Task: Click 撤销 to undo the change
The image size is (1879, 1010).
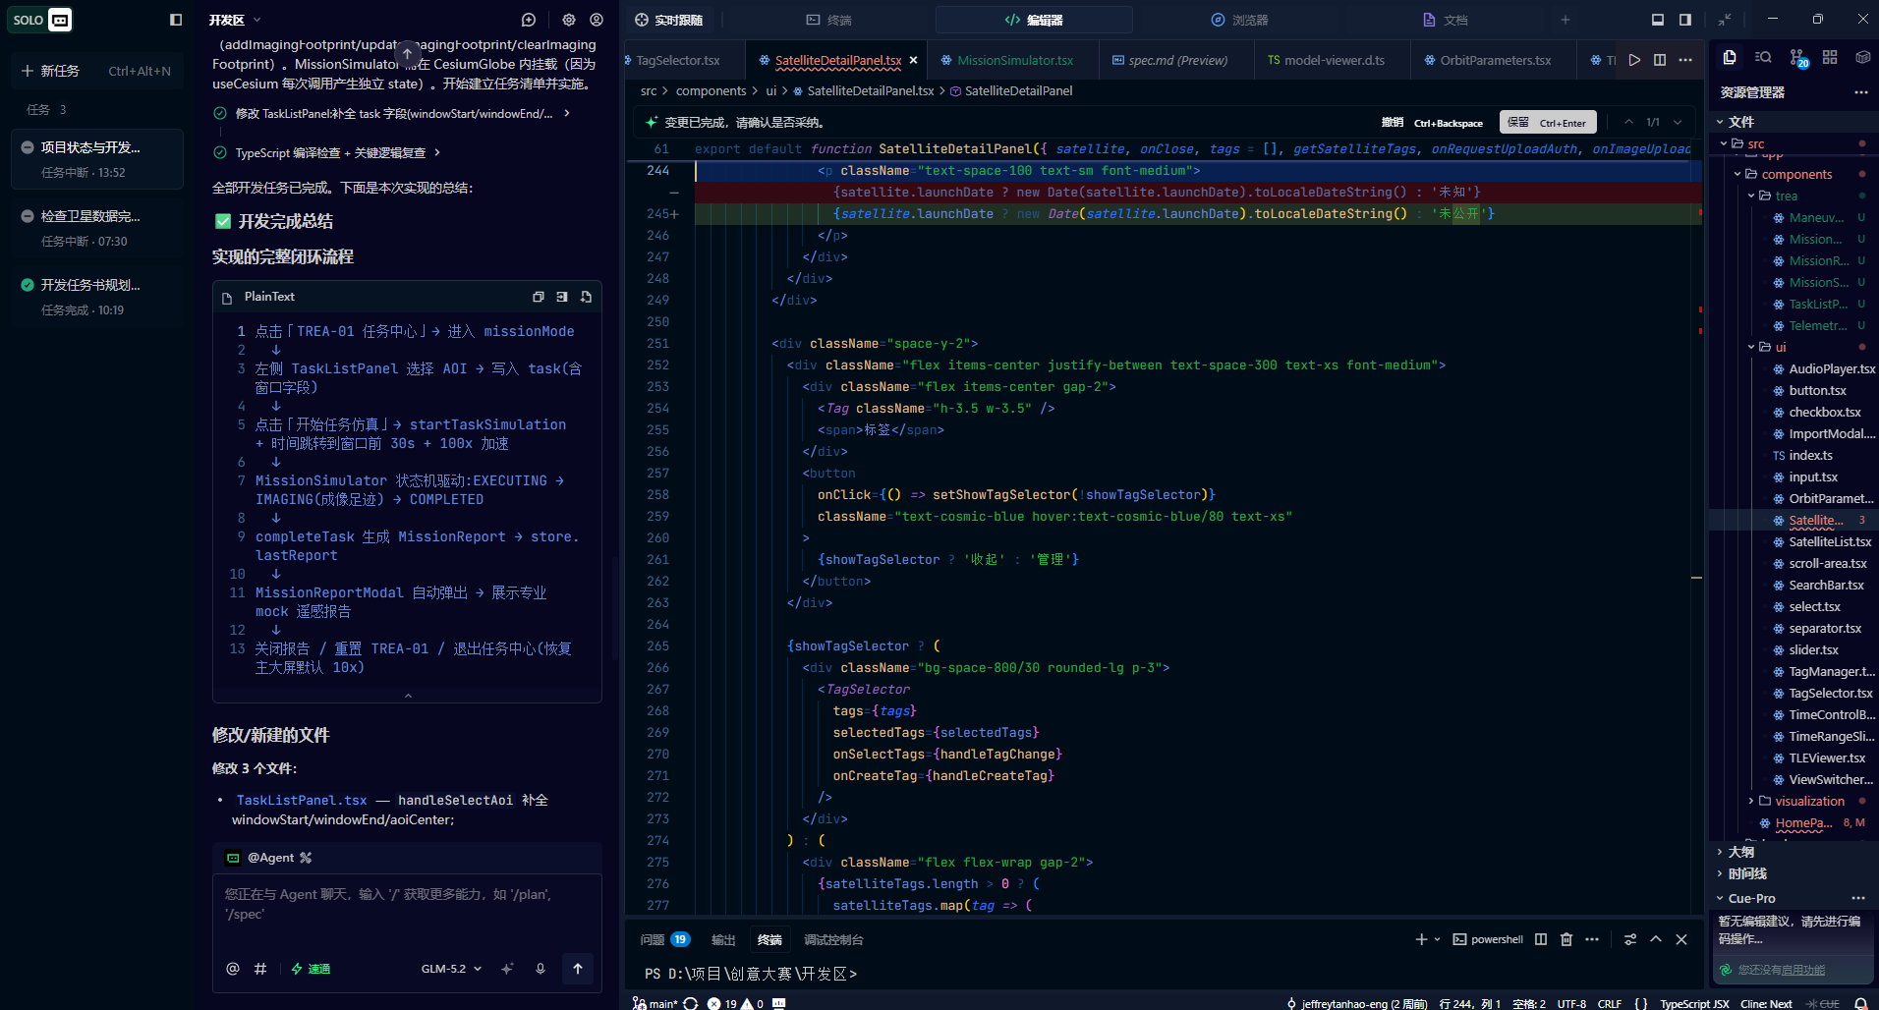Action: point(1432,122)
